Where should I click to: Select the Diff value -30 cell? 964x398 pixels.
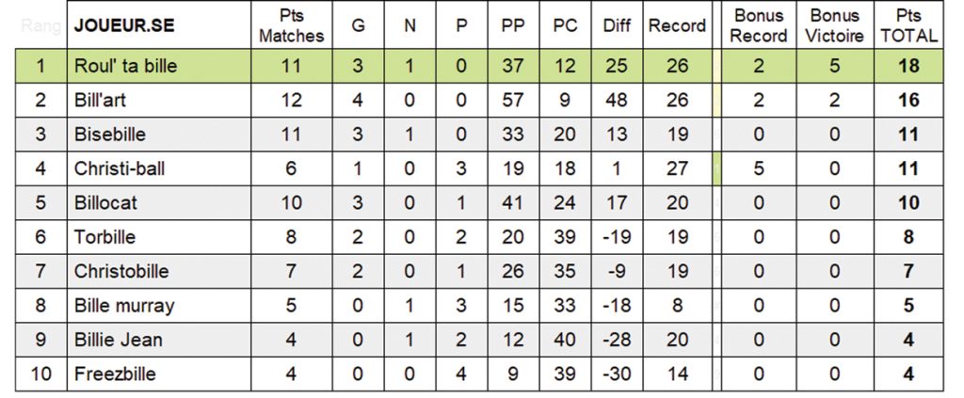coord(617,374)
